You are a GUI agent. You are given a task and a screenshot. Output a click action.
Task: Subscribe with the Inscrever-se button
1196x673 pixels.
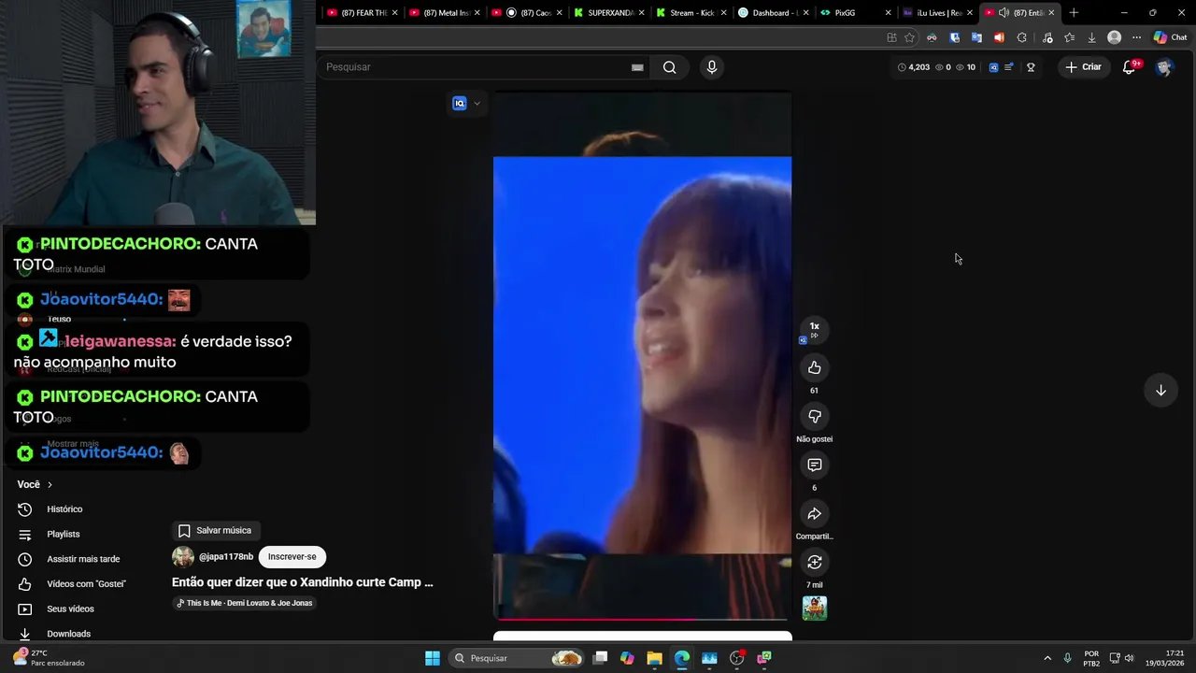[292, 557]
